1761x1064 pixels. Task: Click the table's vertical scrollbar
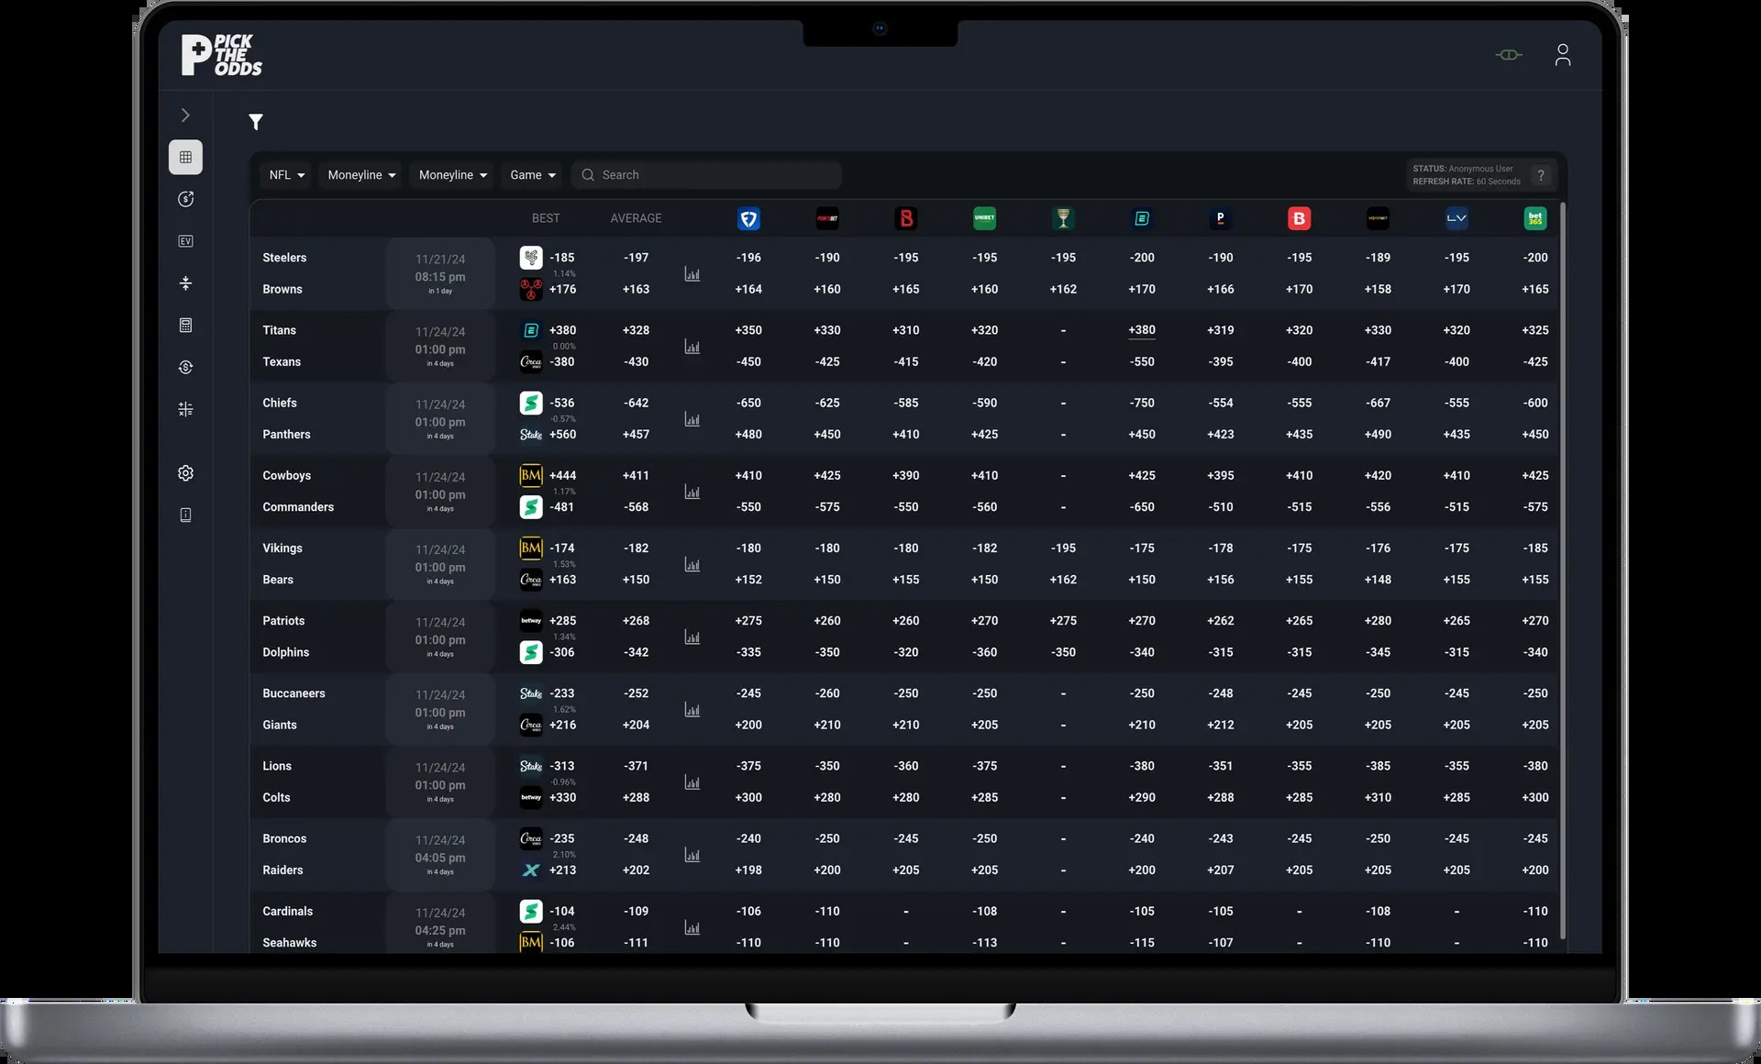click(x=1562, y=569)
